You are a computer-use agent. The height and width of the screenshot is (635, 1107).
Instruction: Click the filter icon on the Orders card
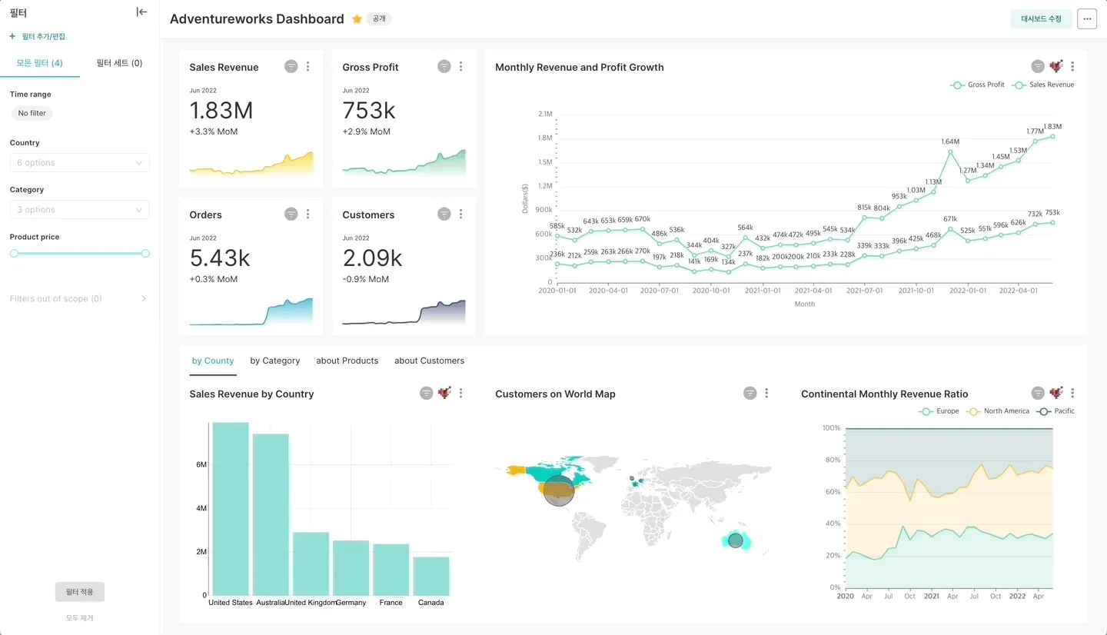(x=291, y=214)
